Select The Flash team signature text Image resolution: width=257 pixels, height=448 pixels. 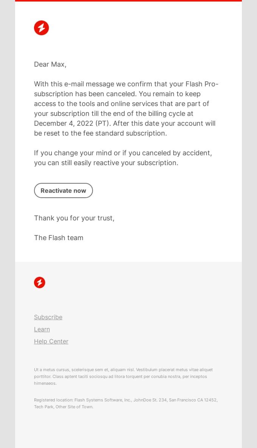click(x=59, y=237)
